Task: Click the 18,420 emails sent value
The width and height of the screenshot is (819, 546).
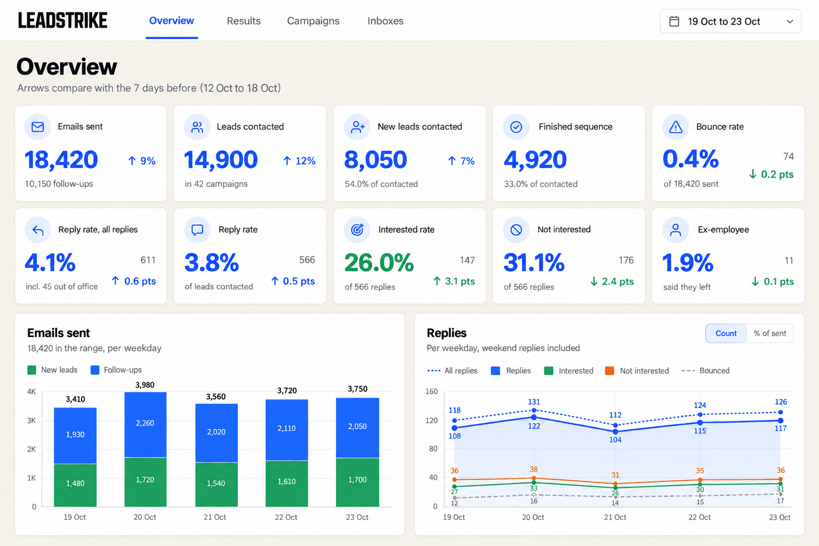Action: 61,160
